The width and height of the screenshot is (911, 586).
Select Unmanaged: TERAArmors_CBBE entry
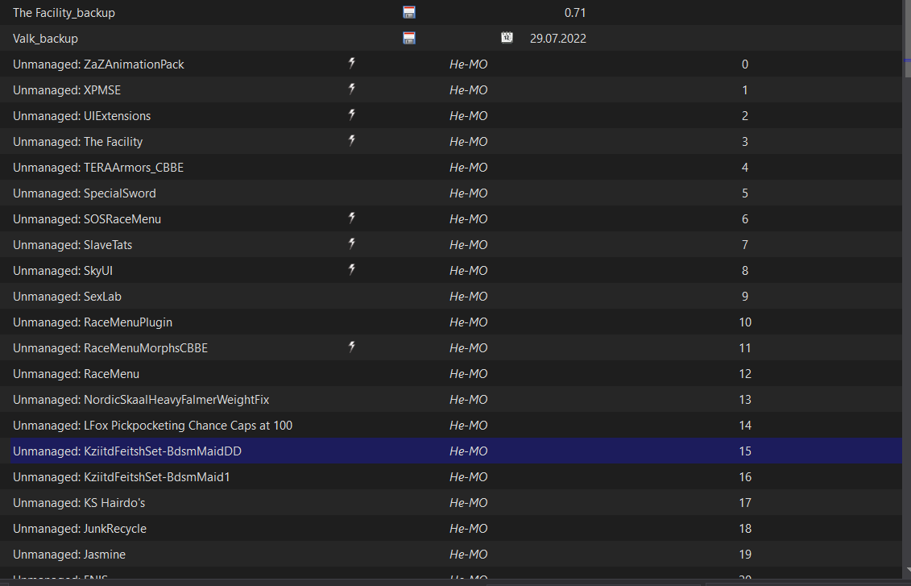(x=451, y=168)
